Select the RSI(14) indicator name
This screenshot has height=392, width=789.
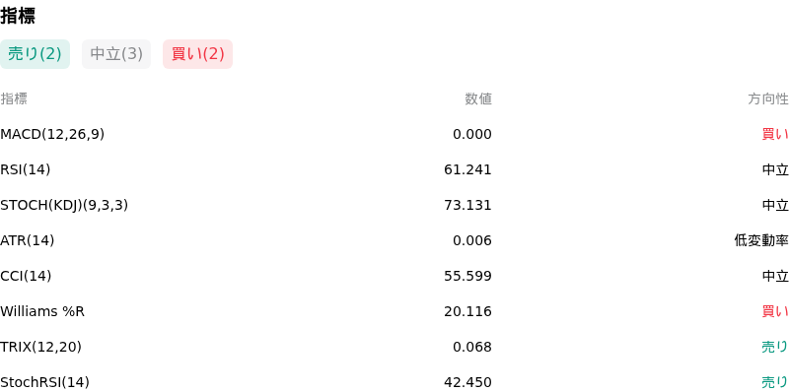[26, 169]
